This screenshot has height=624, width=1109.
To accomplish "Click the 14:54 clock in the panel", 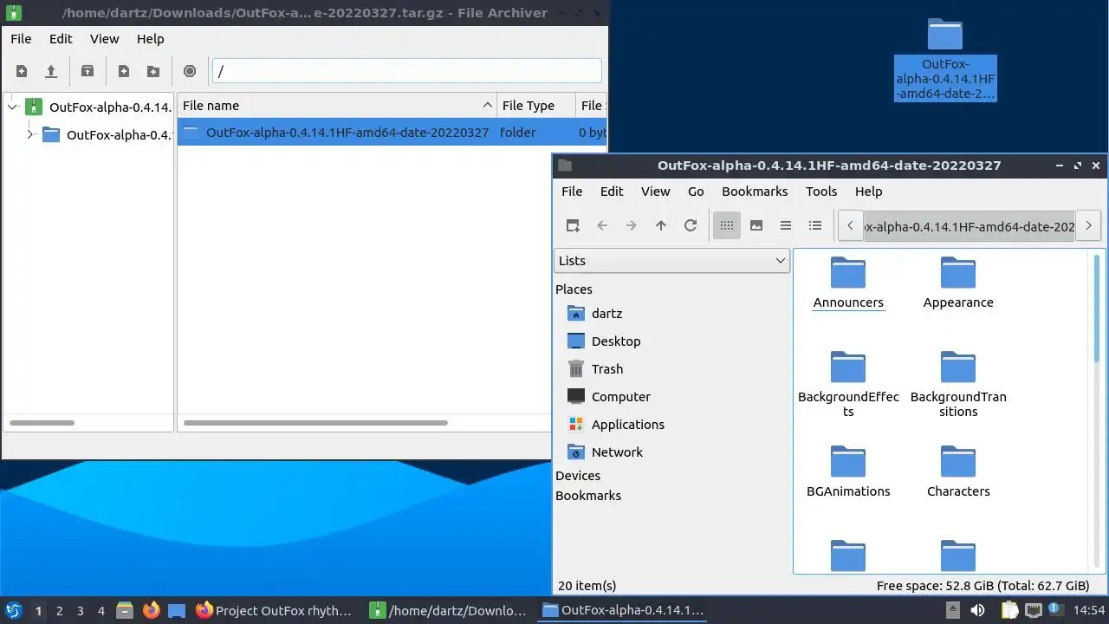I will pos(1089,610).
